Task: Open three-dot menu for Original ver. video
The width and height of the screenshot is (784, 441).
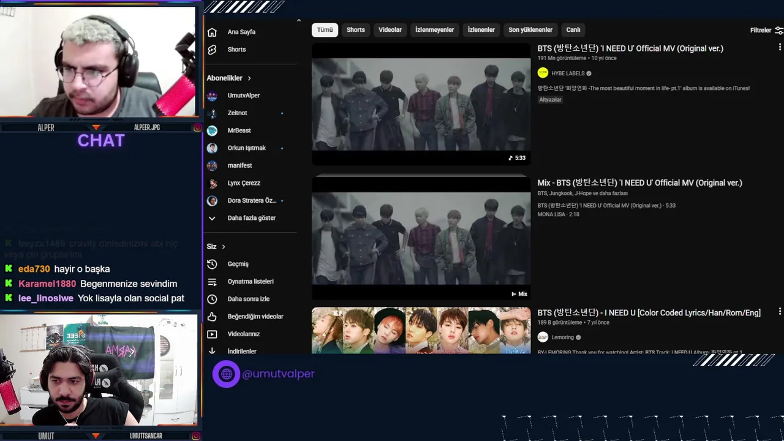Action: click(779, 47)
